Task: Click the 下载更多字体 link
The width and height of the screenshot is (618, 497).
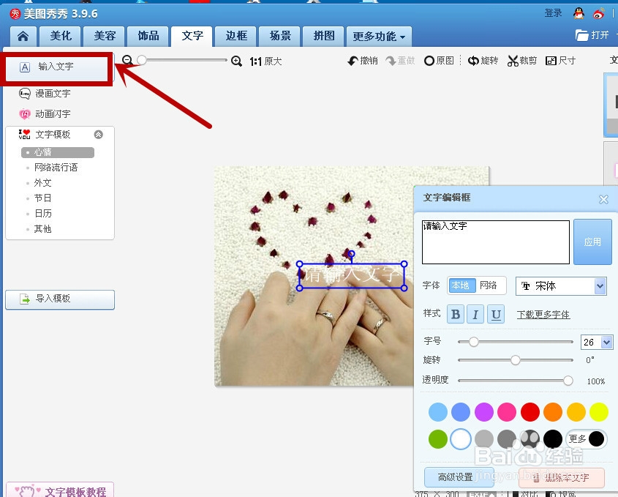Action: pos(543,315)
